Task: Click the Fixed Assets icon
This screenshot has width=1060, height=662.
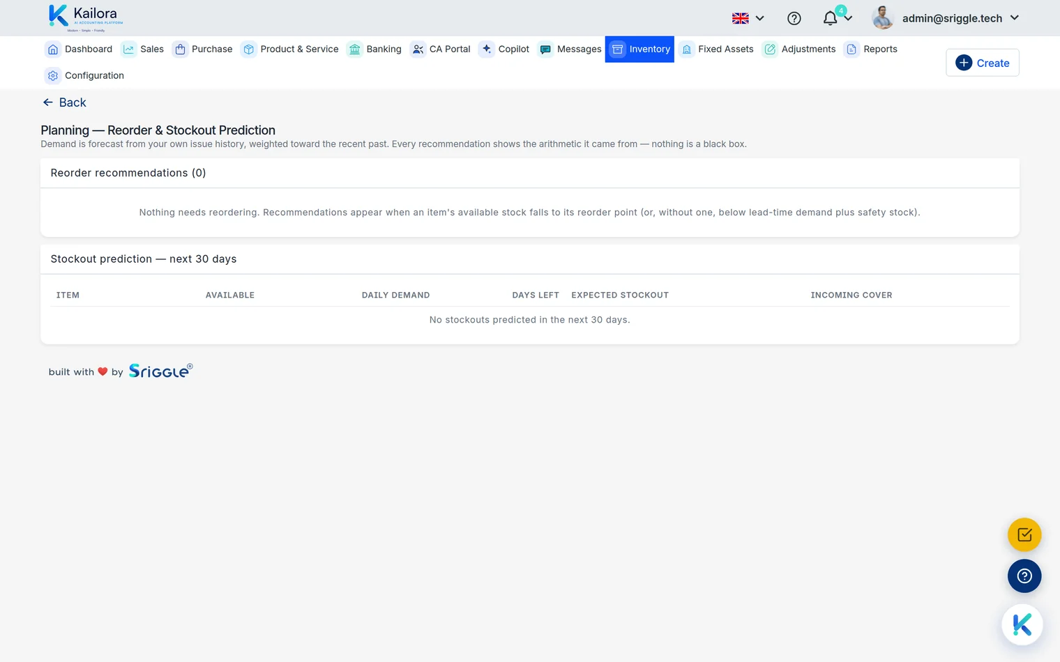Action: [x=687, y=49]
